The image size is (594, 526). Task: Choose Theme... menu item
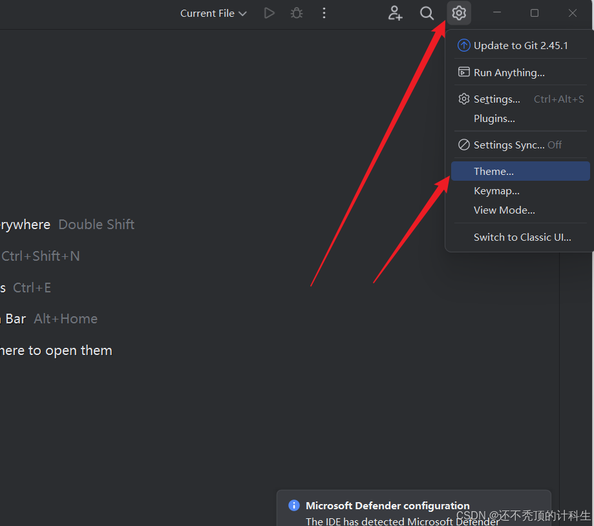520,171
